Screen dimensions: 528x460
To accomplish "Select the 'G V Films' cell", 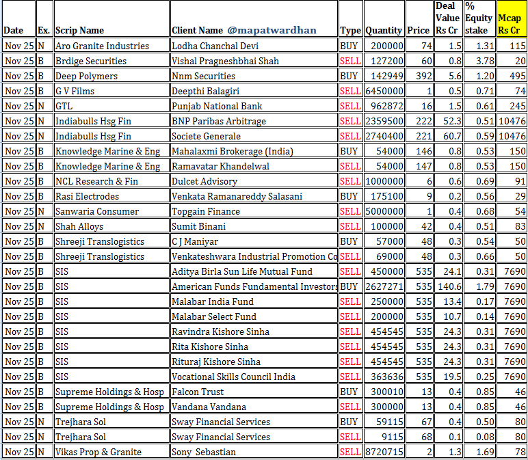I will (x=111, y=90).
